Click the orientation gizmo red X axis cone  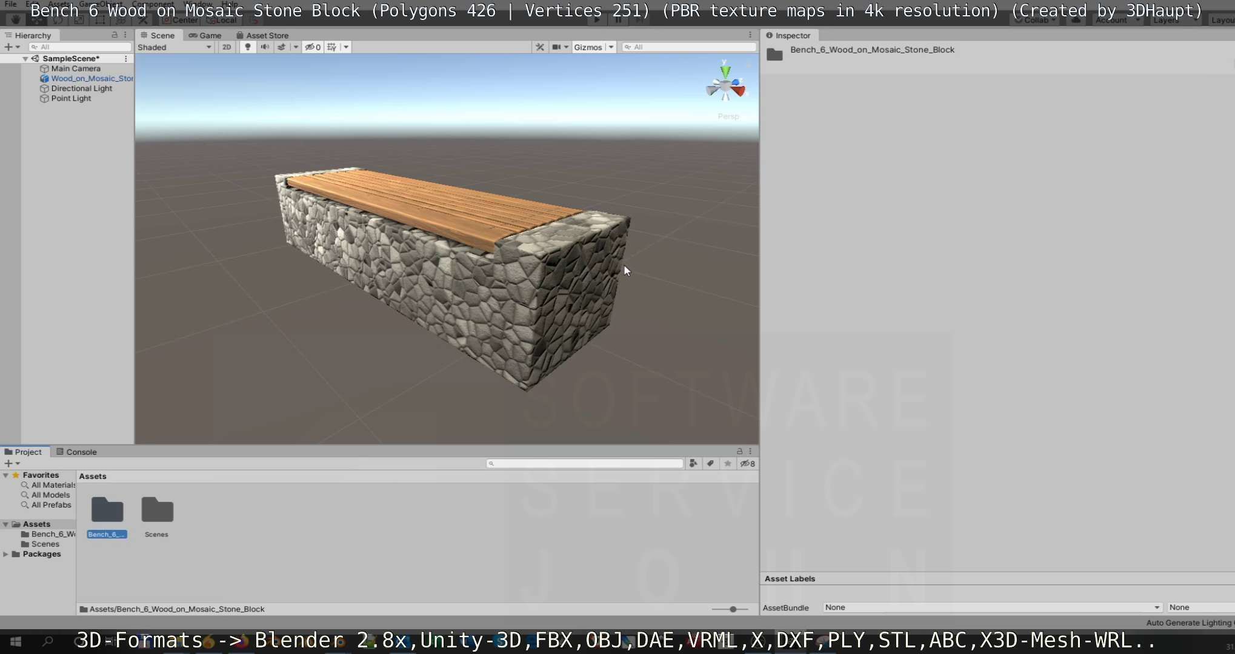(x=738, y=91)
